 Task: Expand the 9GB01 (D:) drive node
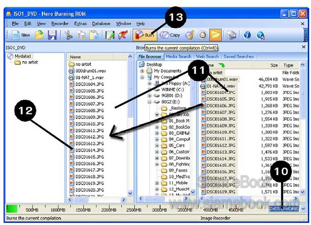pos(150,96)
